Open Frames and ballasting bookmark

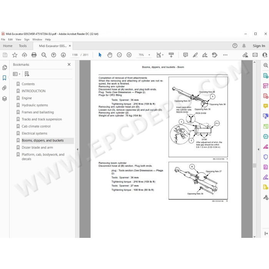point(38,112)
